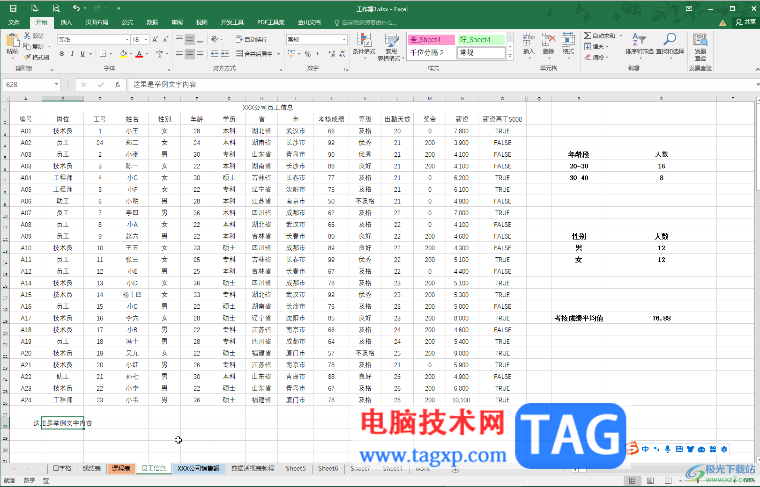Click the invoice check (发票查验) icon
Image resolution: width=760 pixels, height=487 pixels.
[x=700, y=47]
